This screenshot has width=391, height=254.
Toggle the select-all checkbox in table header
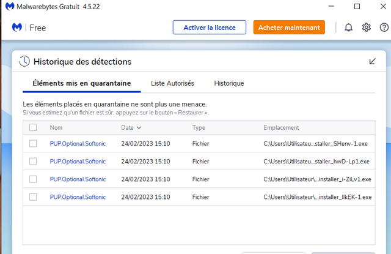point(33,127)
